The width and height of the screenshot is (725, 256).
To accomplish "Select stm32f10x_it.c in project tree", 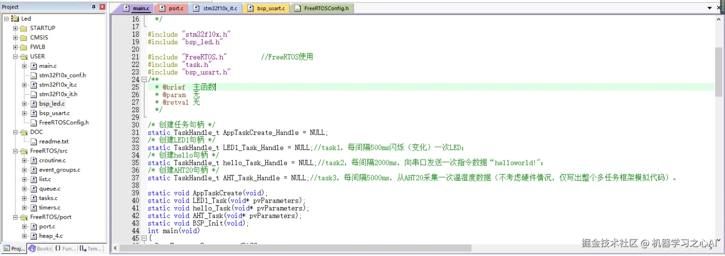I will click(x=58, y=85).
